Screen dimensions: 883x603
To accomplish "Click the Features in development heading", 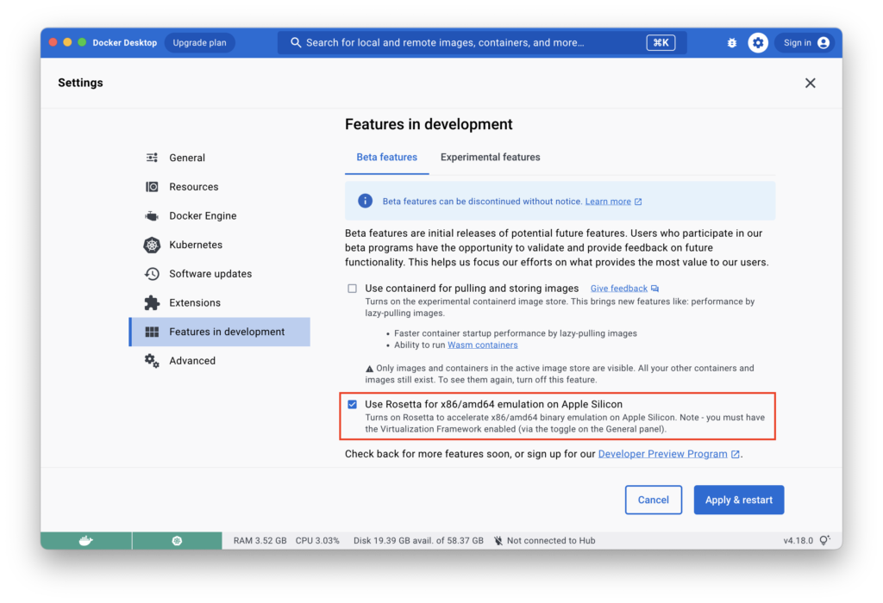I will point(429,124).
